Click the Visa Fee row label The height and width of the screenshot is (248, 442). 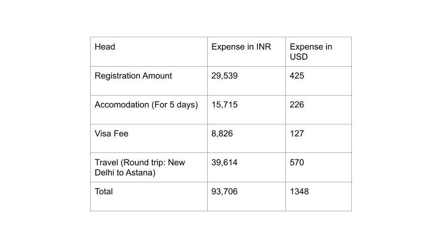[111, 134]
